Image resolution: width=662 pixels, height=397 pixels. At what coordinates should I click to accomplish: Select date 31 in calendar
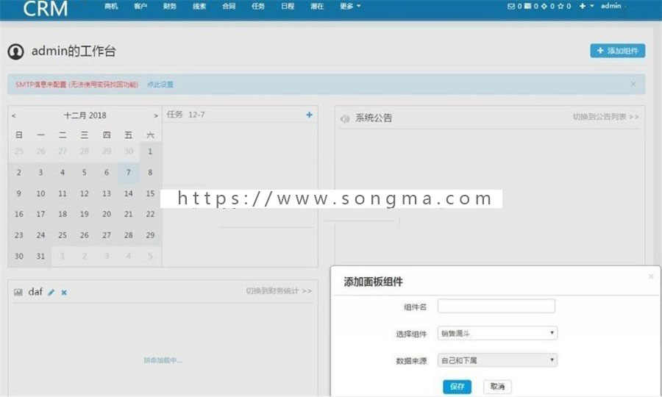(x=40, y=256)
